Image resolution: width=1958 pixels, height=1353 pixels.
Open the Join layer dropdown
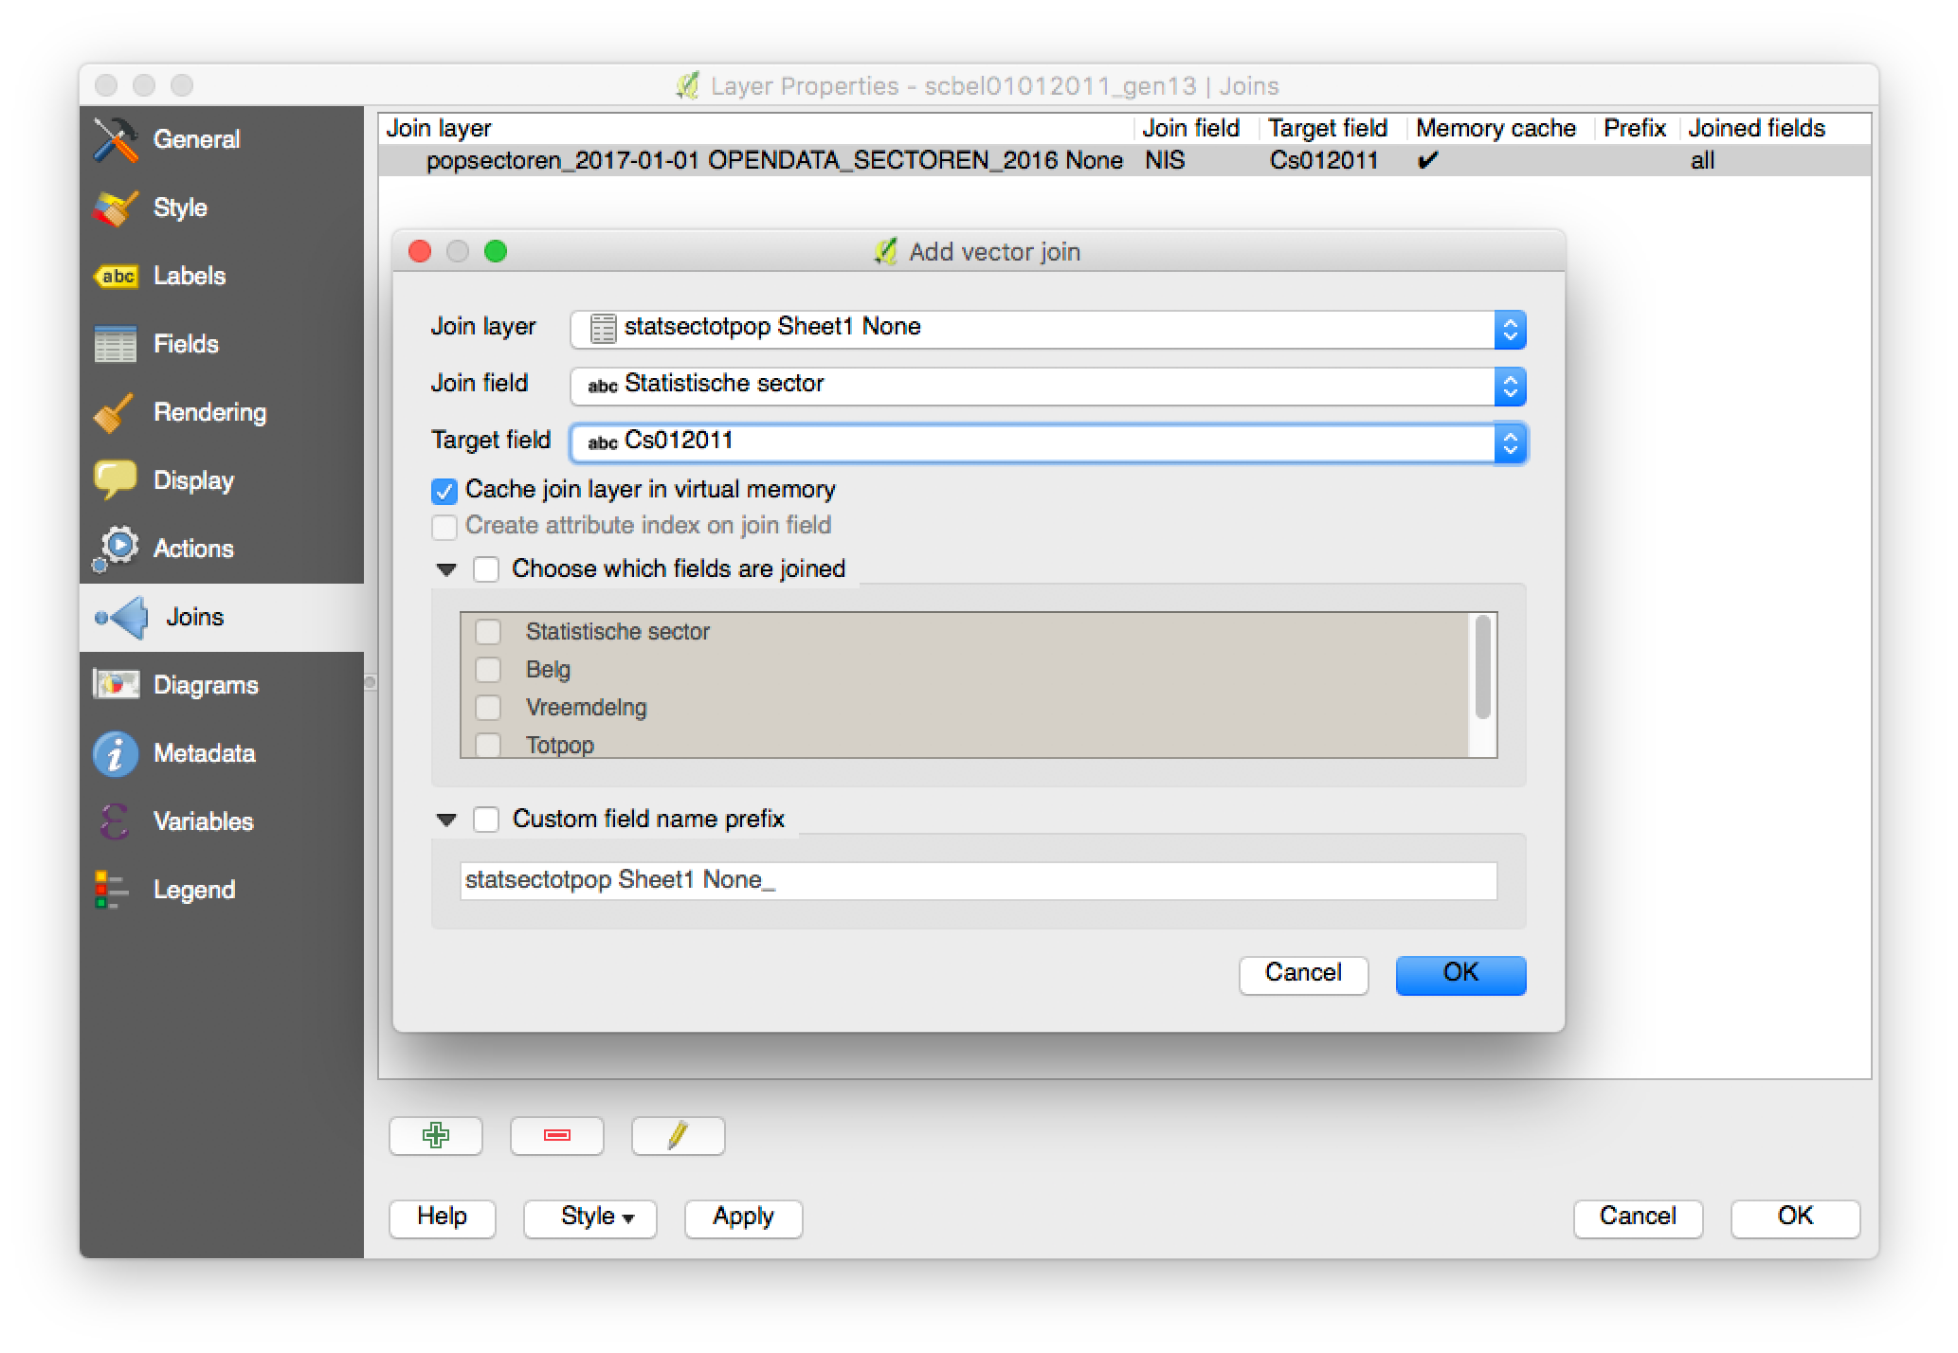pyautogui.click(x=1511, y=330)
